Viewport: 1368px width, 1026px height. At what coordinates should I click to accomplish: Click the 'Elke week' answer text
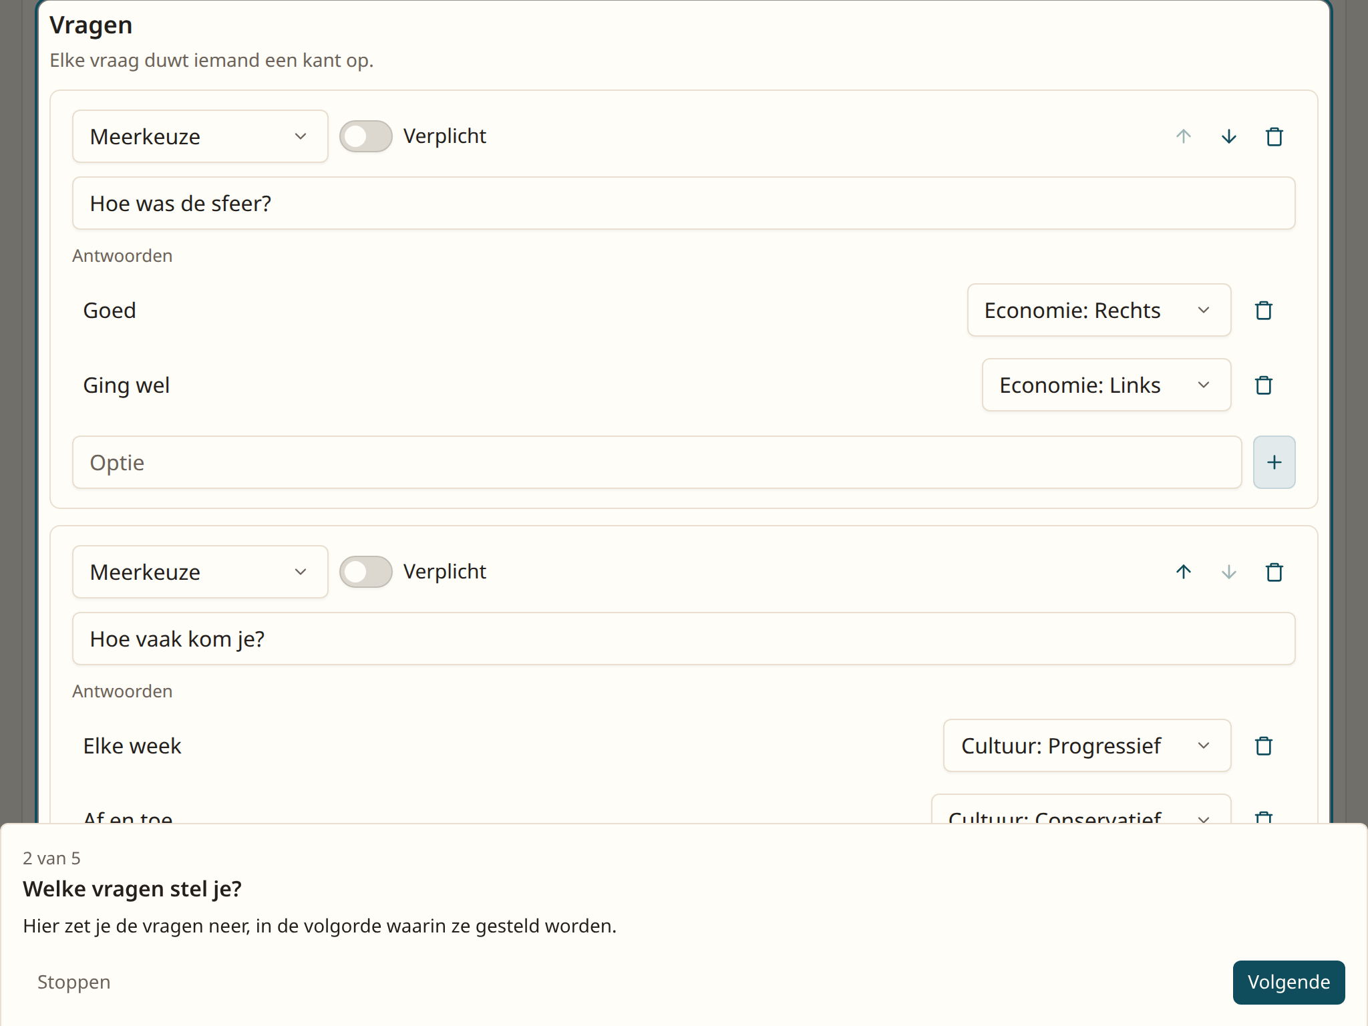(132, 746)
